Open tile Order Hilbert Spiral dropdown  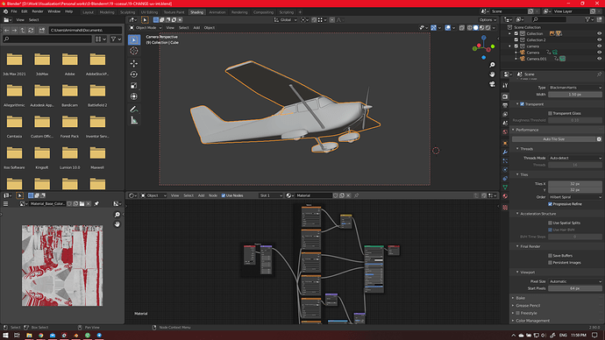tap(575, 197)
